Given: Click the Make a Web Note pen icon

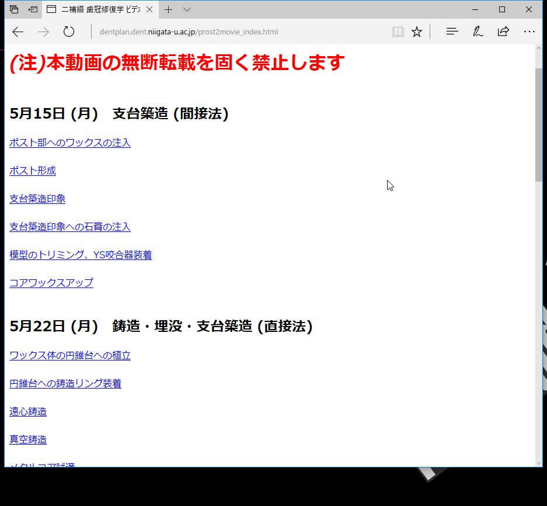Looking at the screenshot, I should click(x=478, y=32).
